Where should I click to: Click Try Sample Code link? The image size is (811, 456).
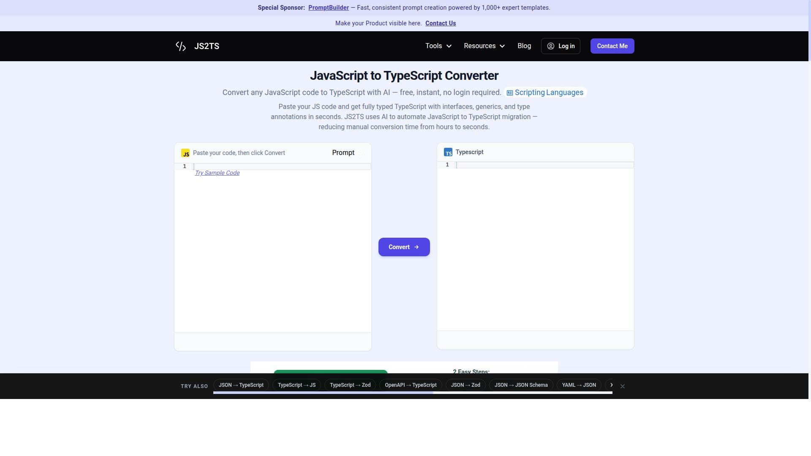(217, 173)
